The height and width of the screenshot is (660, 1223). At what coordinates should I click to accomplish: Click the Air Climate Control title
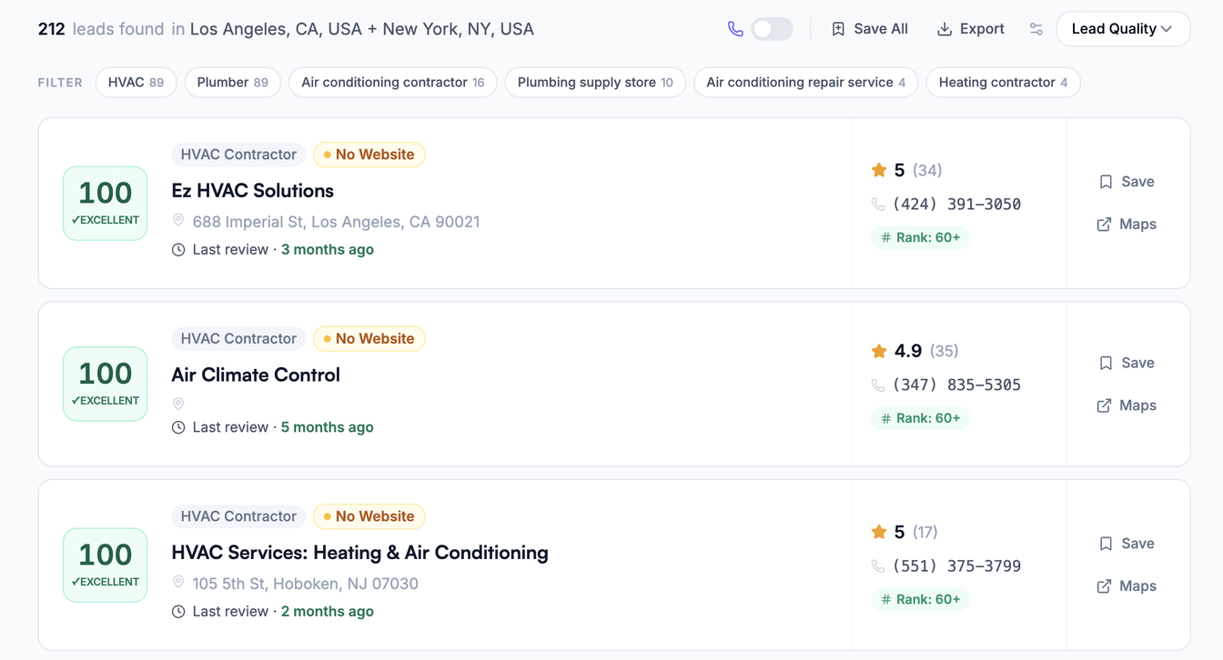coord(256,375)
